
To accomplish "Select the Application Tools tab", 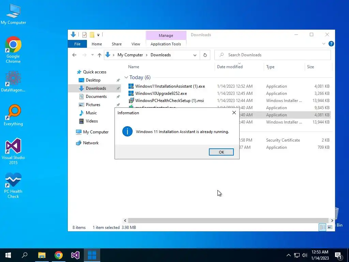I will (x=166, y=44).
